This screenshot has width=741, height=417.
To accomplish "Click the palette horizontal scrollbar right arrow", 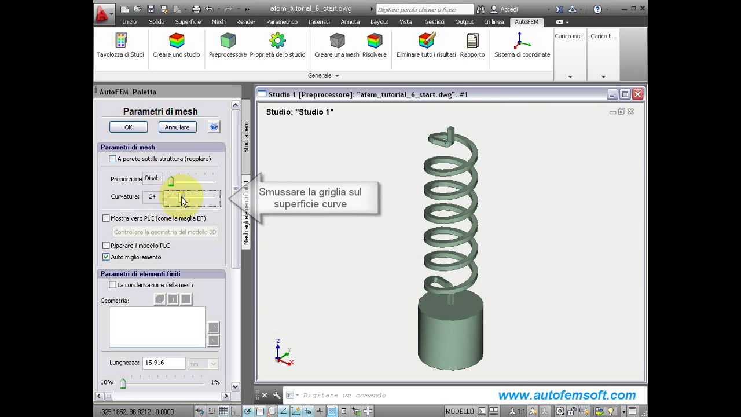I will [226, 396].
